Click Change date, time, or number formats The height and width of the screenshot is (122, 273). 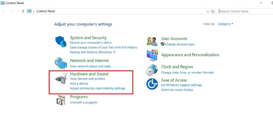click(x=187, y=73)
